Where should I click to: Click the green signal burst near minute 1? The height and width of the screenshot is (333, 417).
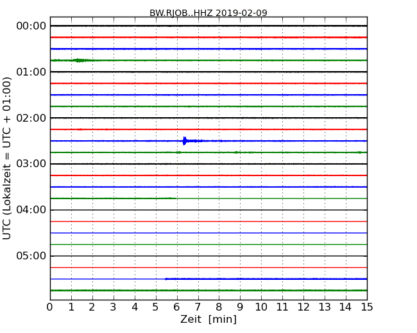click(x=78, y=60)
